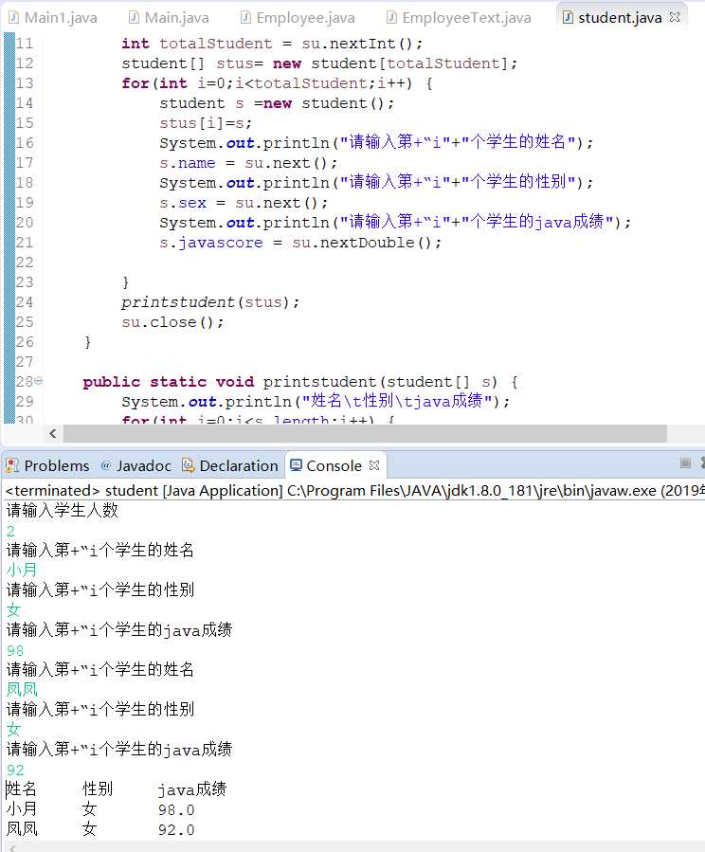Click the for loop keyword on line 13
Image resolution: width=705 pixels, height=852 pixels.
pos(136,83)
